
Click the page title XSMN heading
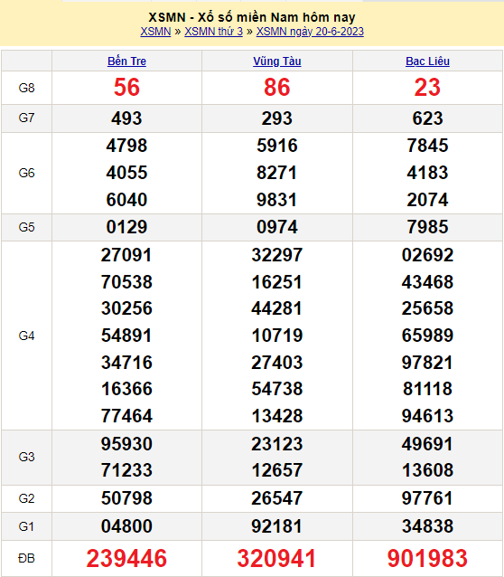[252, 17]
